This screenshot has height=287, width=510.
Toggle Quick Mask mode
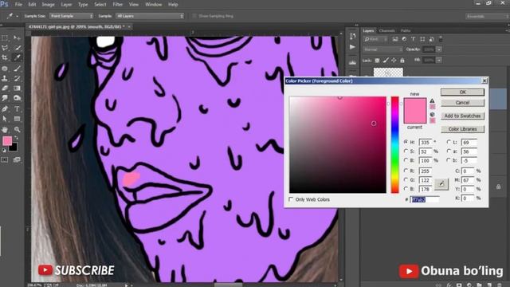pos(5,159)
